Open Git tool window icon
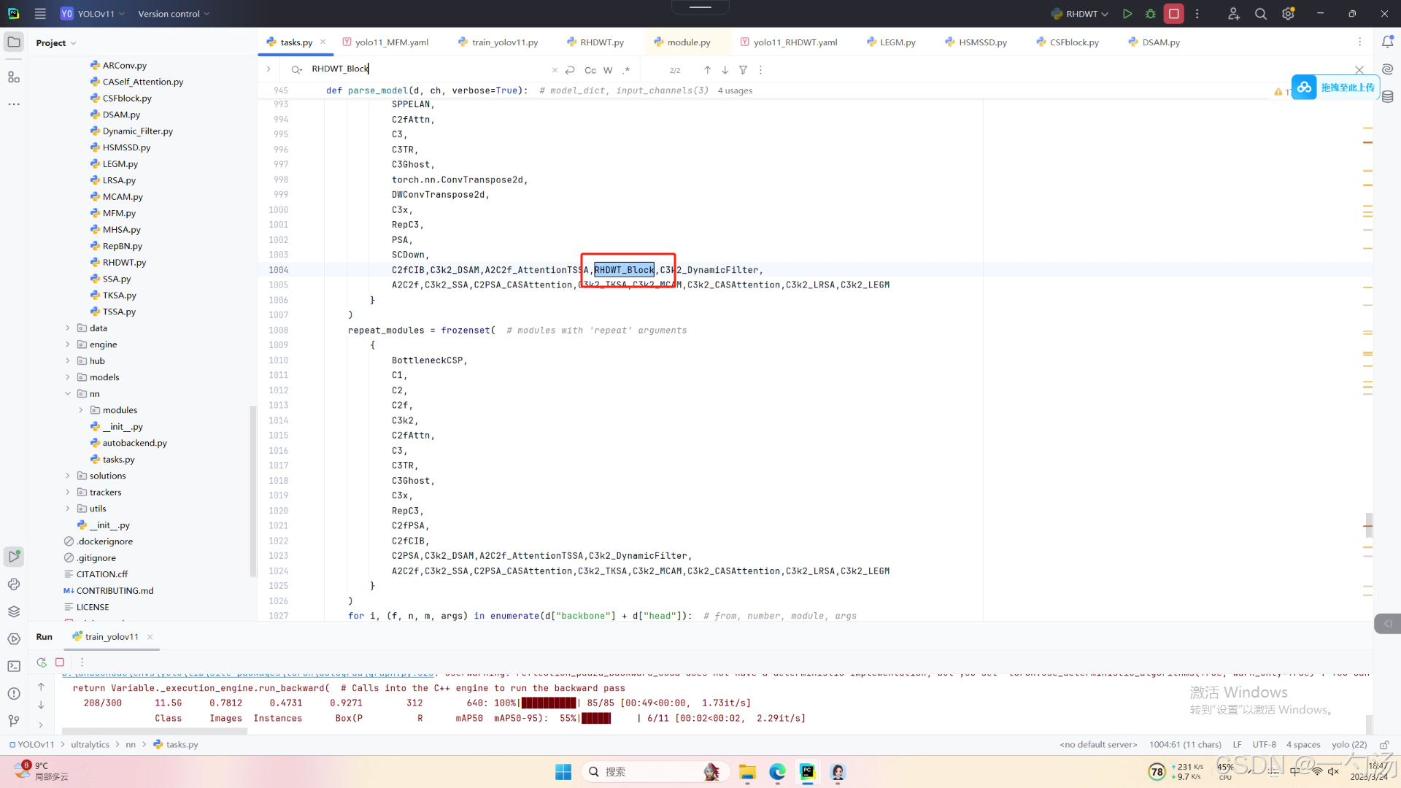The width and height of the screenshot is (1401, 788). [14, 721]
